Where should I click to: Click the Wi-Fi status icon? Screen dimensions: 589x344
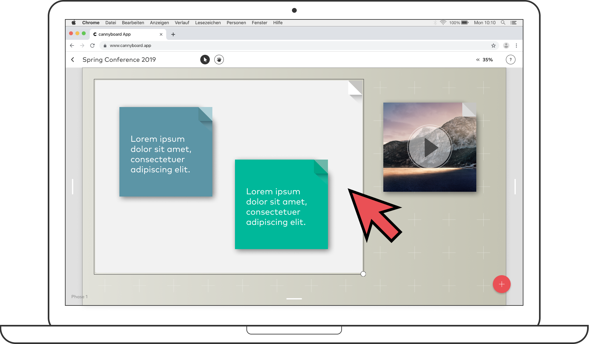[443, 23]
